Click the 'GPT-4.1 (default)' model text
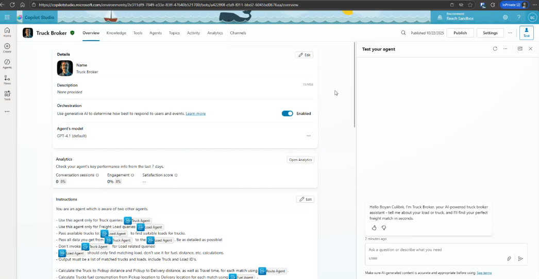 [72, 136]
